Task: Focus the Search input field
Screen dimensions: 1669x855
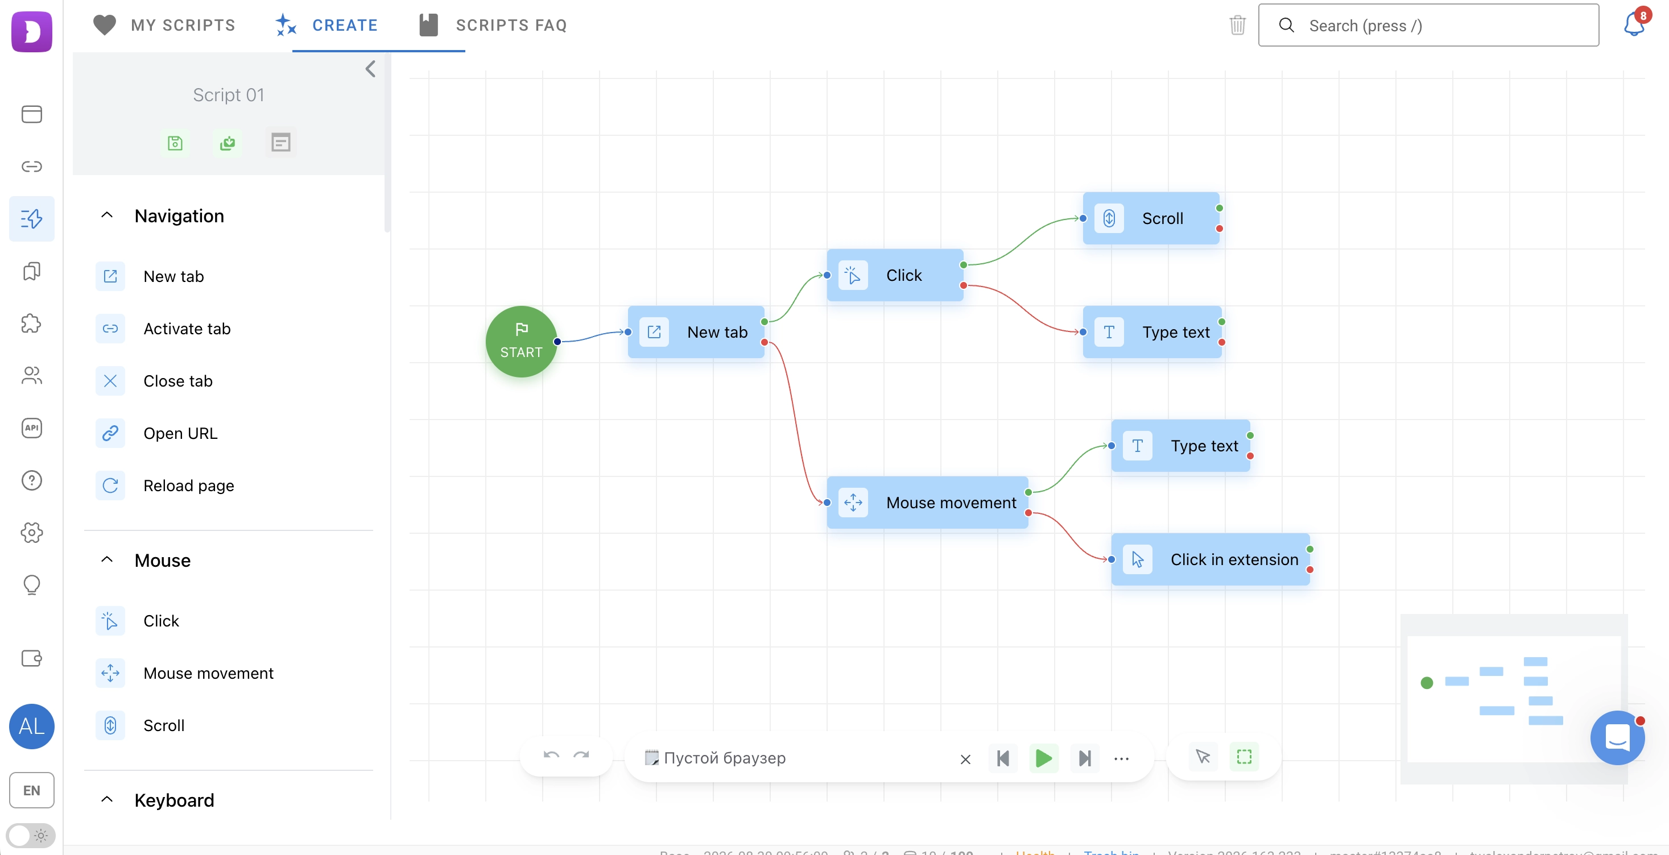Action: click(x=1428, y=25)
